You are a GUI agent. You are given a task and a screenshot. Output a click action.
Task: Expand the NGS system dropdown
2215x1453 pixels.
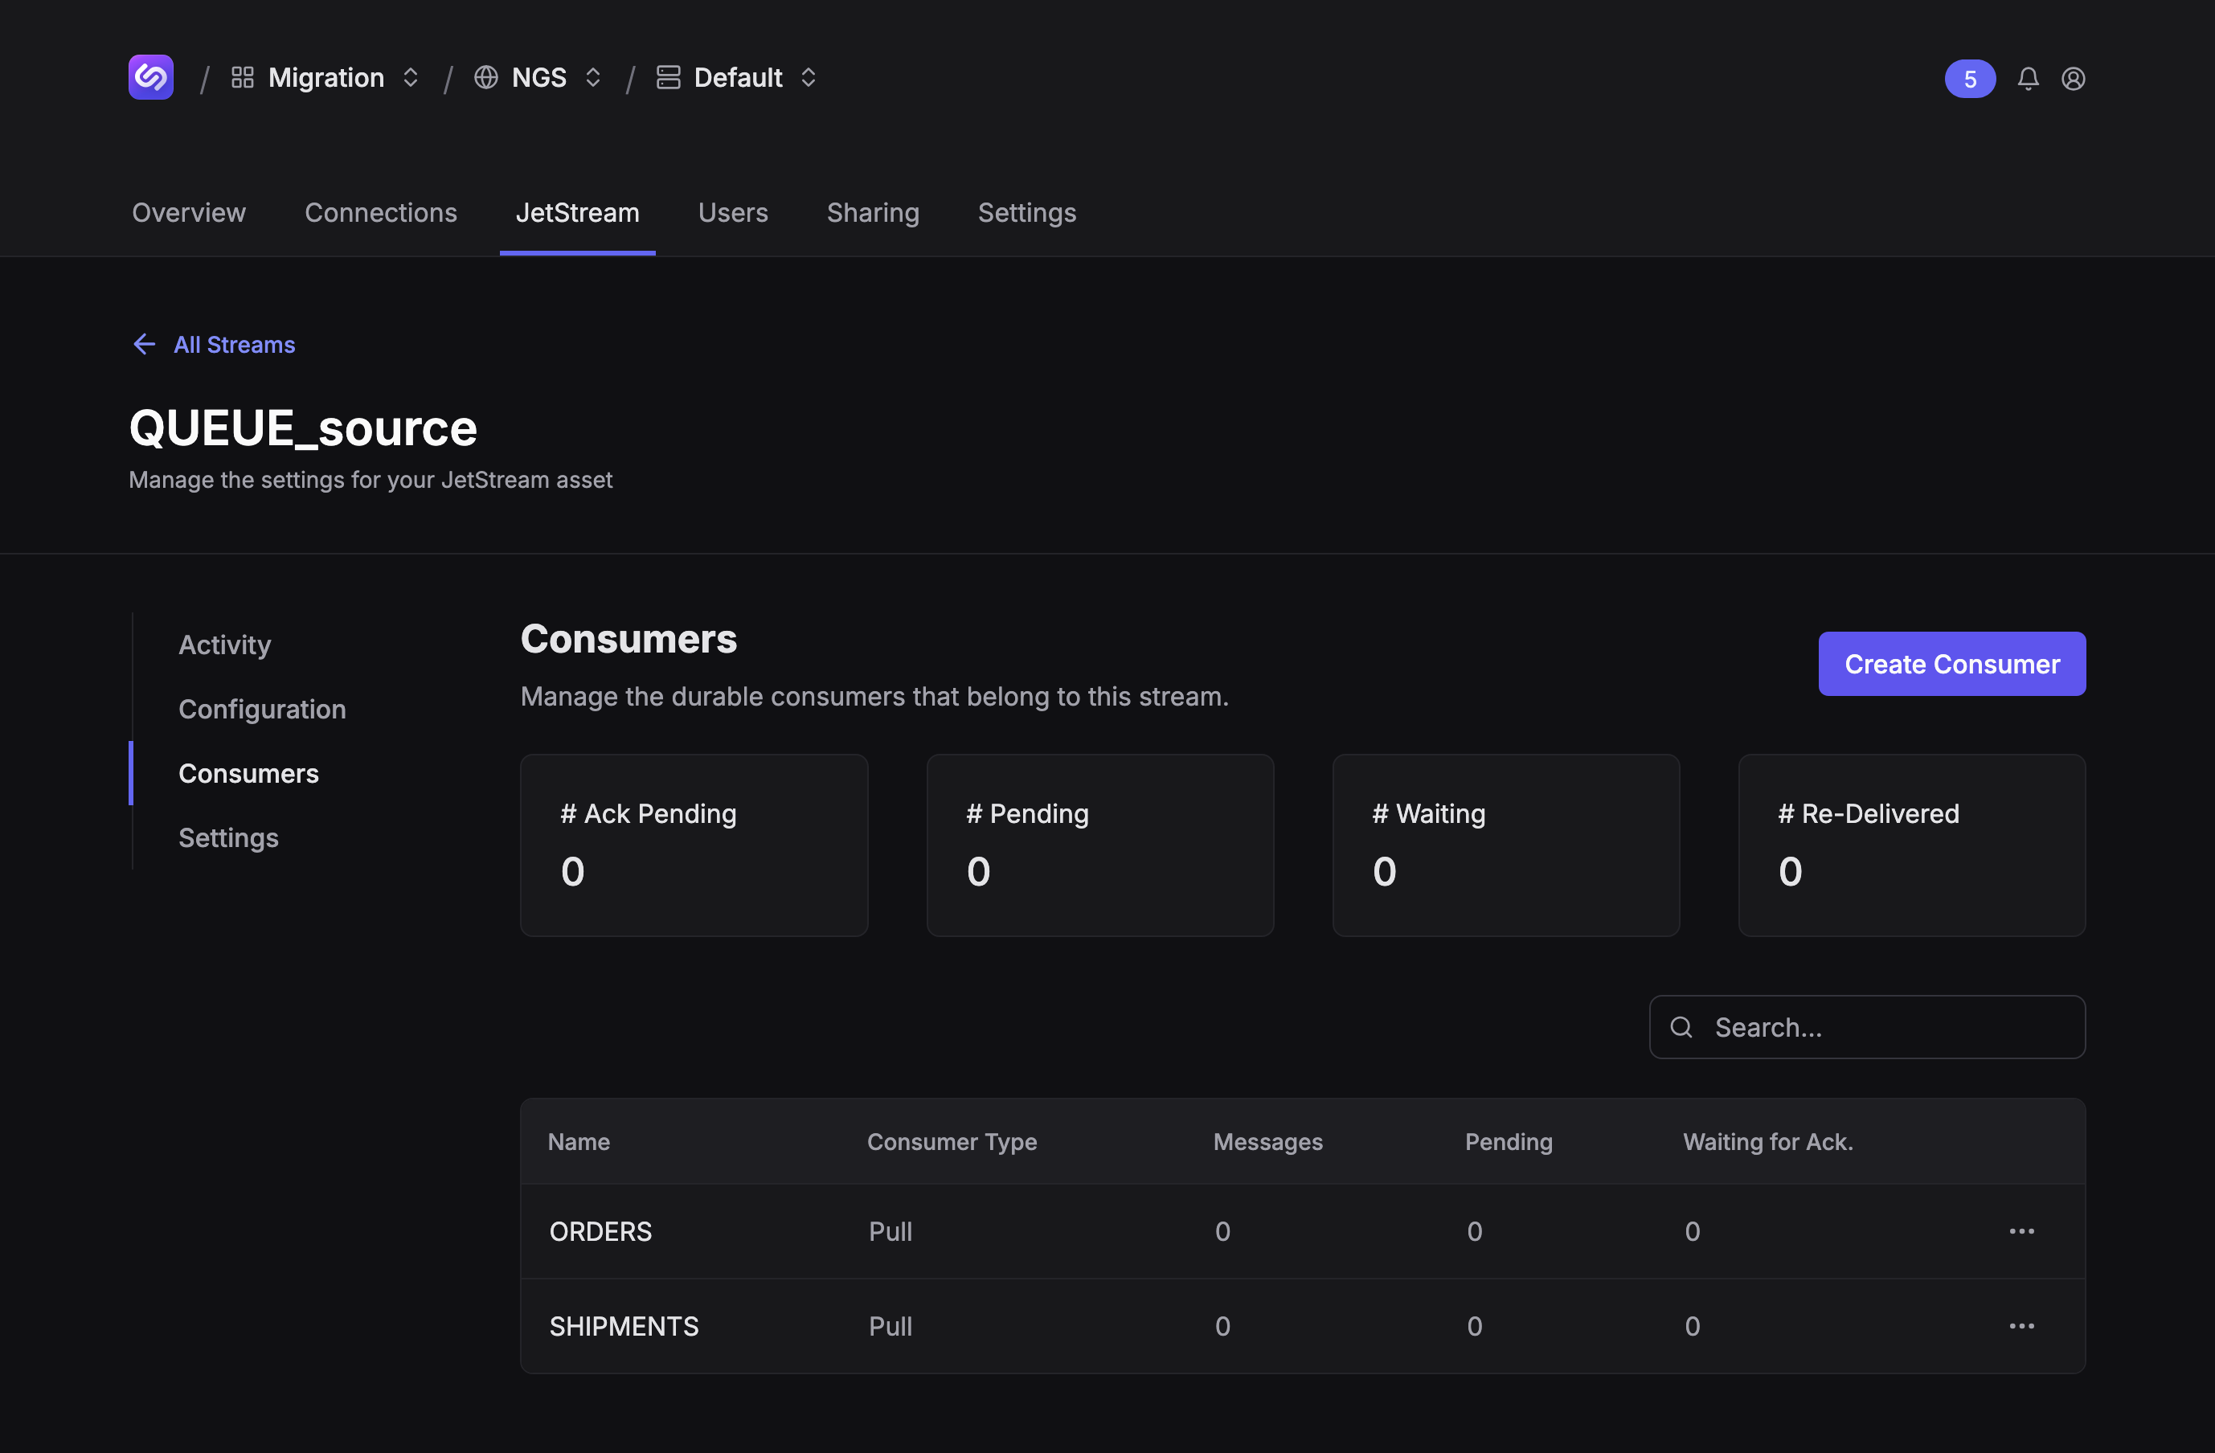click(593, 77)
